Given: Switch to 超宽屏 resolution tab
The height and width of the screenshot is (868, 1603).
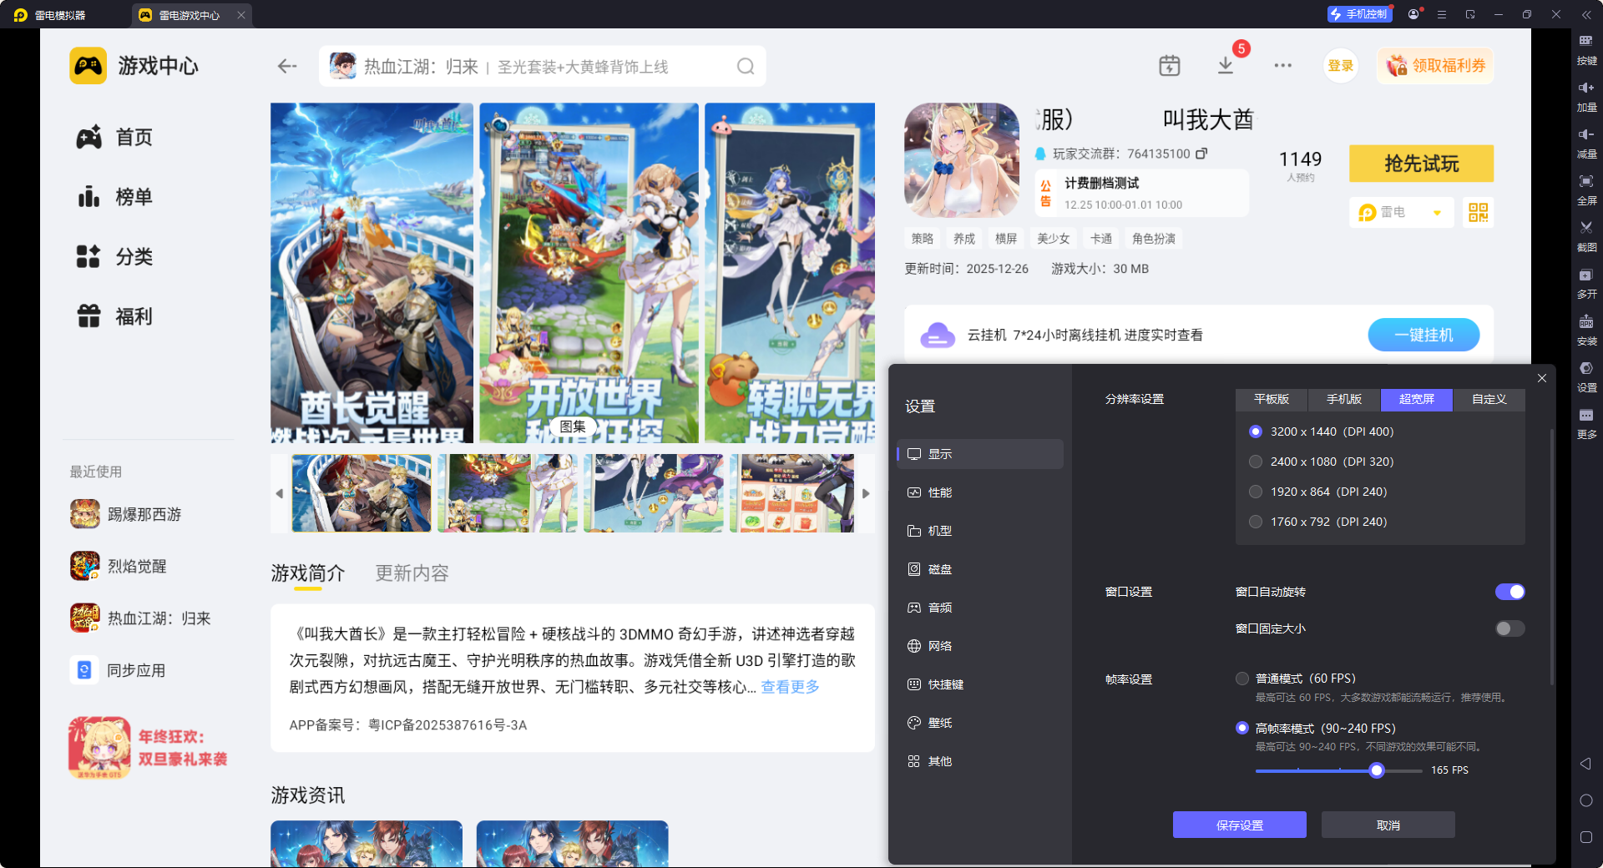Looking at the screenshot, I should pos(1417,400).
